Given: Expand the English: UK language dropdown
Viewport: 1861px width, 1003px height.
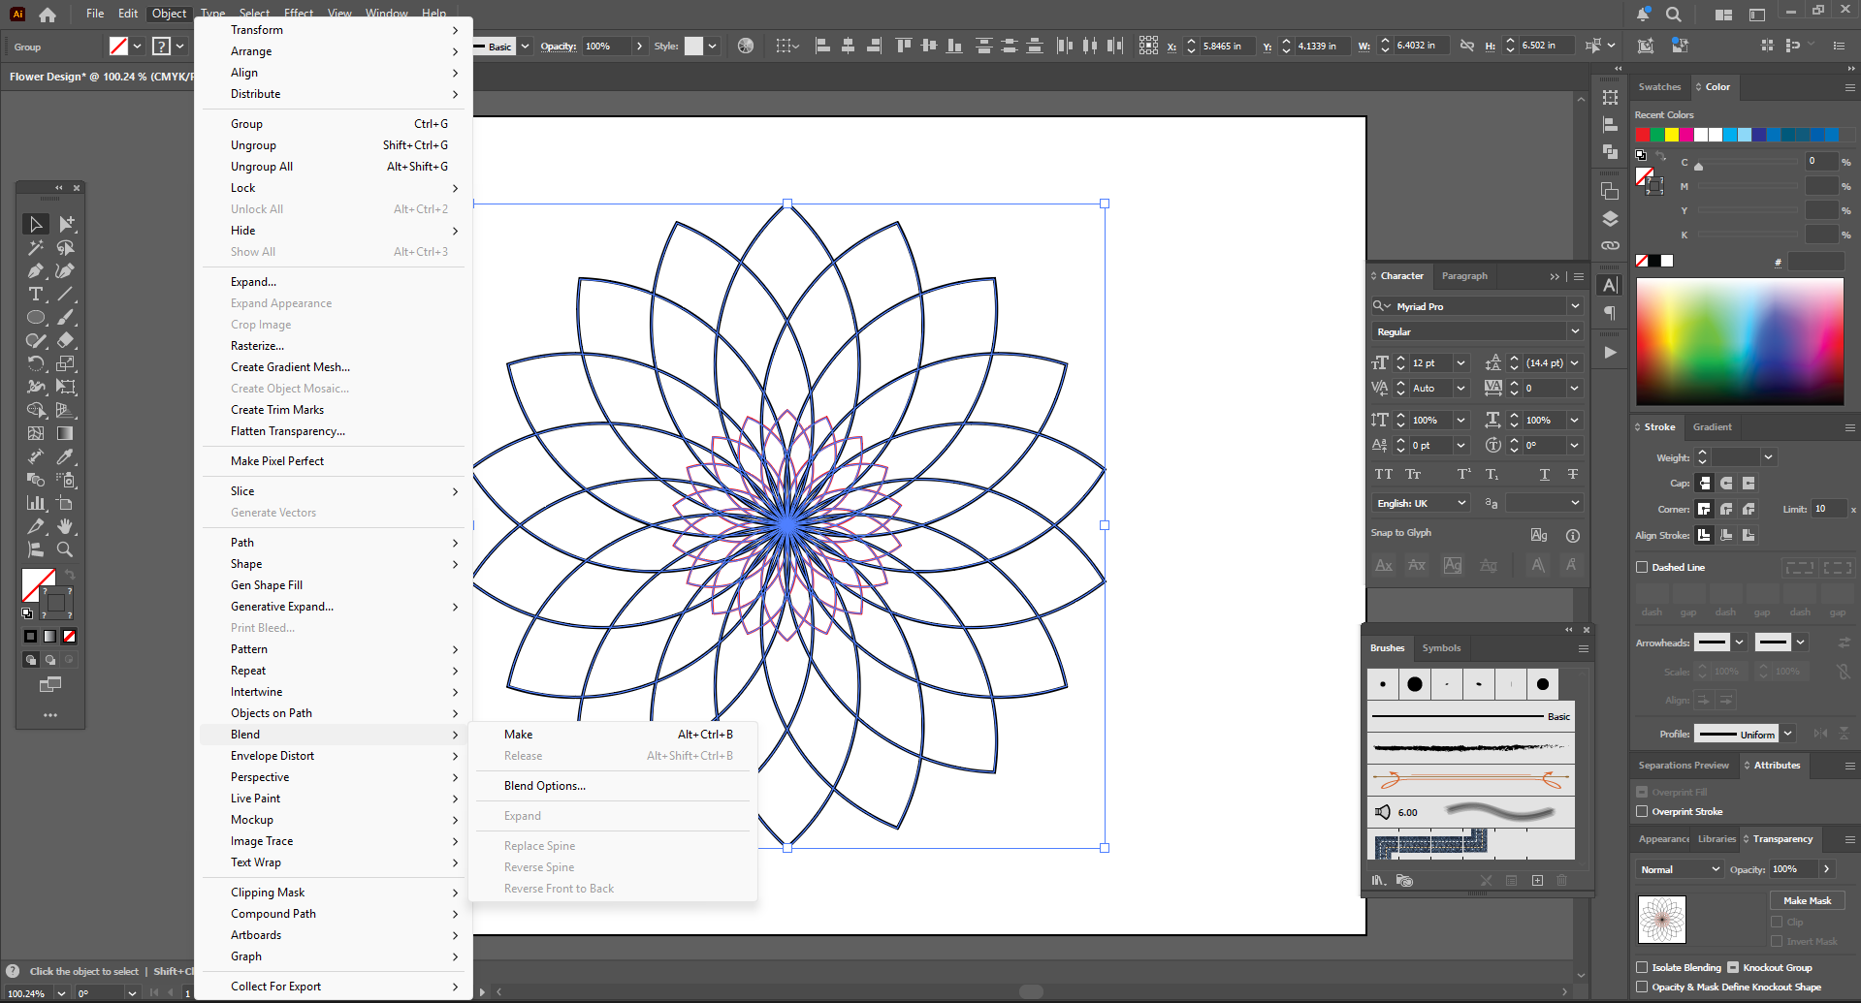Looking at the screenshot, I should 1421,503.
